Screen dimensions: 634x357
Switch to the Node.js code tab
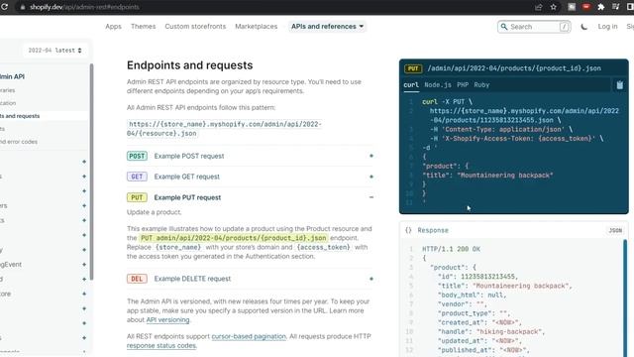click(x=438, y=85)
